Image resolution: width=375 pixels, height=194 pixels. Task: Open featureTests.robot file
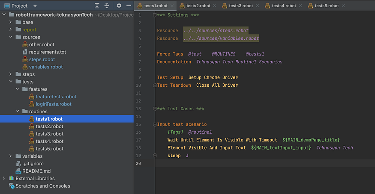tap(56, 97)
